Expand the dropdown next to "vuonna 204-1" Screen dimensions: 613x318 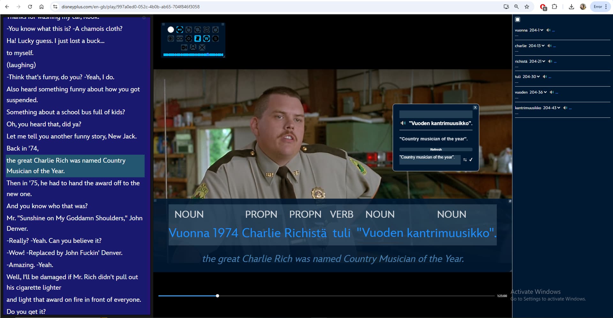coord(542,30)
